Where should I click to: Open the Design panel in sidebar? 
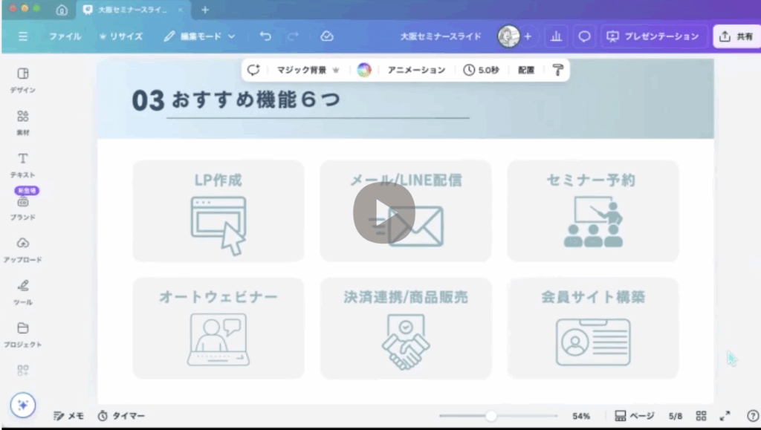22,79
